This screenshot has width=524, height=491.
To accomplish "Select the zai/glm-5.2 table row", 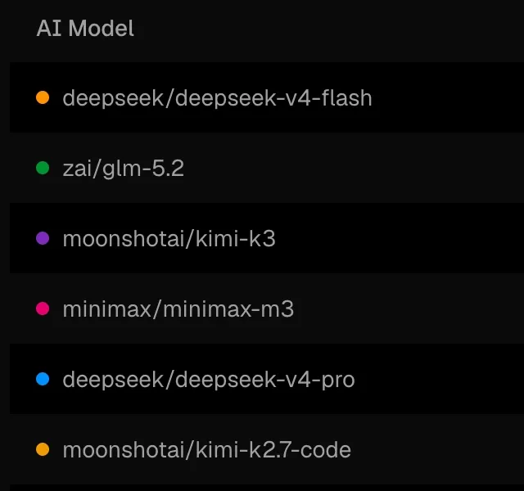I will coord(267,168).
